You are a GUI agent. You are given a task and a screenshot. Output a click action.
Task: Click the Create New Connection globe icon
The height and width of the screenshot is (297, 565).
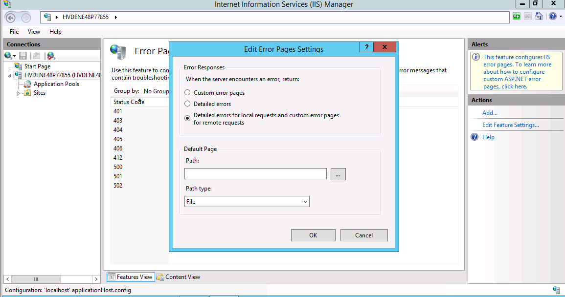8,55
